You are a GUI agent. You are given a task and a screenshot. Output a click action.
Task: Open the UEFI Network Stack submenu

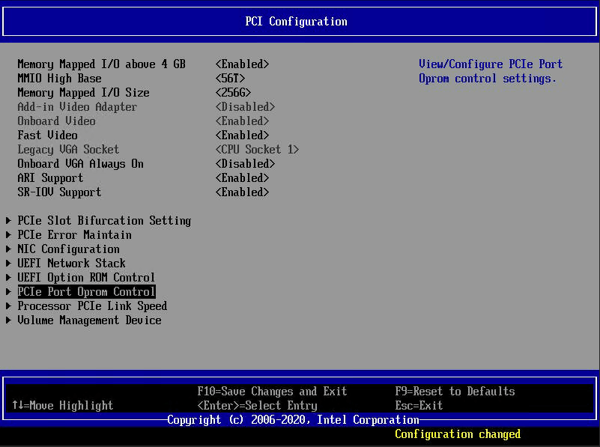(x=71, y=263)
